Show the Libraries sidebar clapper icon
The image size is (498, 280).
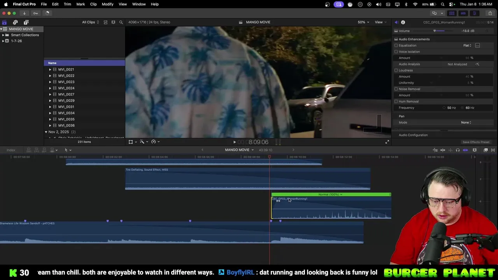[4, 22]
